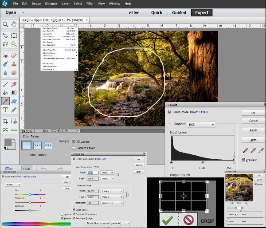Select the black point eyedropper in Levels
266x228 pixels.
[245, 150]
